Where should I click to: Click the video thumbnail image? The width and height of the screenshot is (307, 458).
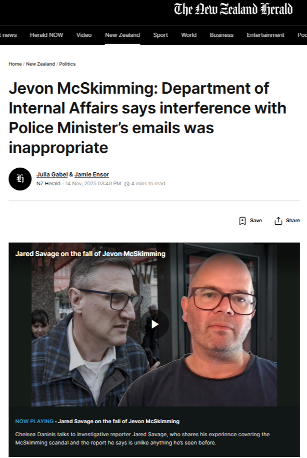pyautogui.click(x=154, y=324)
